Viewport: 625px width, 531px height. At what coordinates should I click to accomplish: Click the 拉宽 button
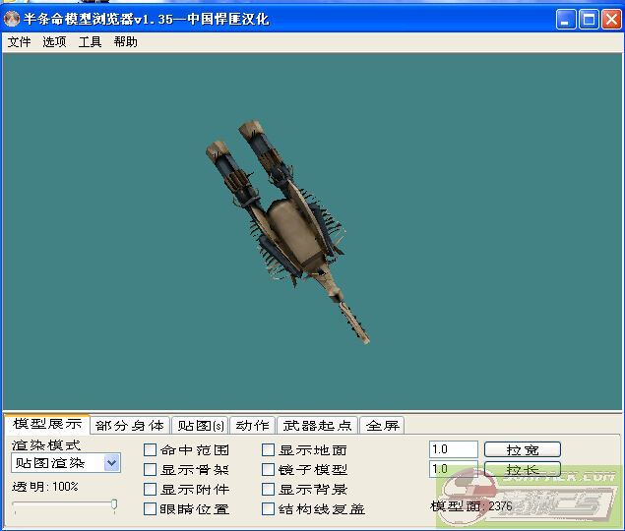tap(522, 450)
